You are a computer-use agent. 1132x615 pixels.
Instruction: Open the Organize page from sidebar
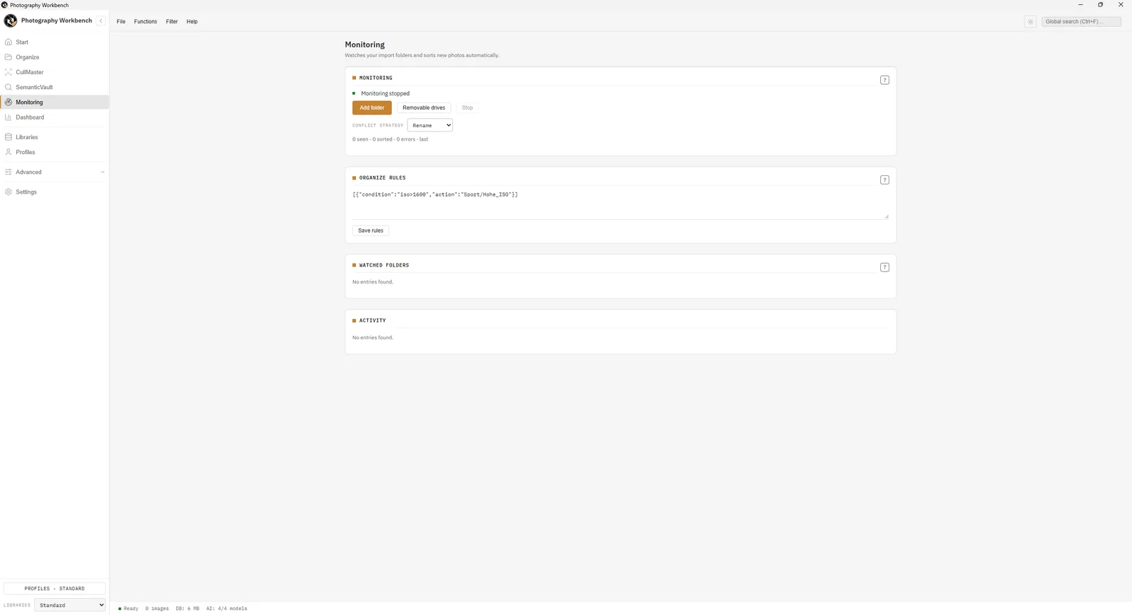54,57
